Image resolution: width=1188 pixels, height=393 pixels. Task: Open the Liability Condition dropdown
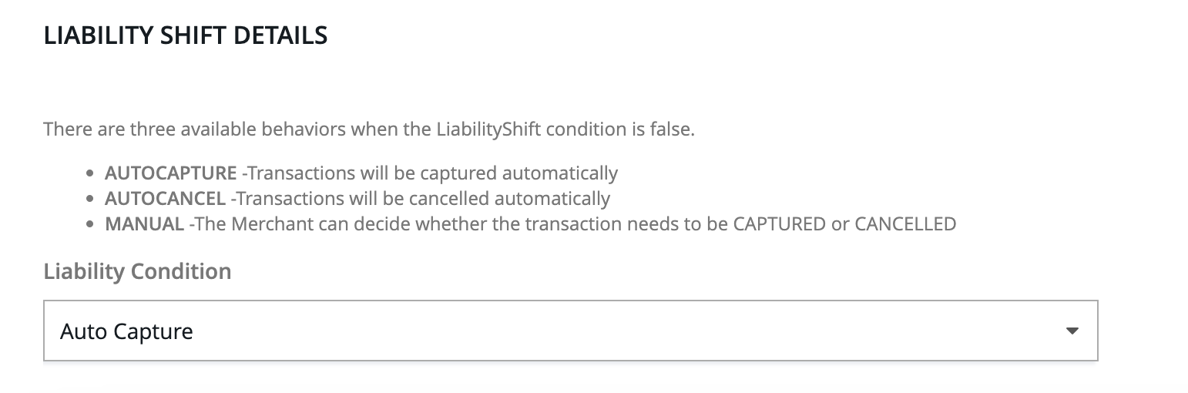click(x=570, y=331)
